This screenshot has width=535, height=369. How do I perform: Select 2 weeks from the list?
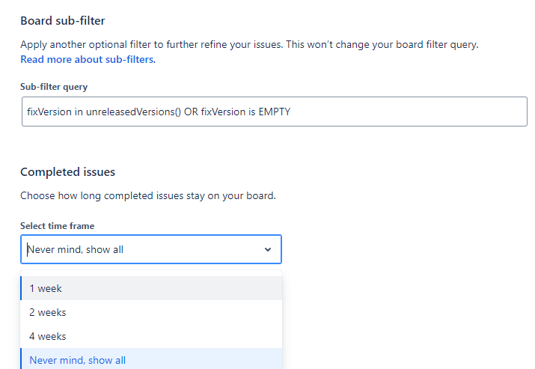coord(48,312)
